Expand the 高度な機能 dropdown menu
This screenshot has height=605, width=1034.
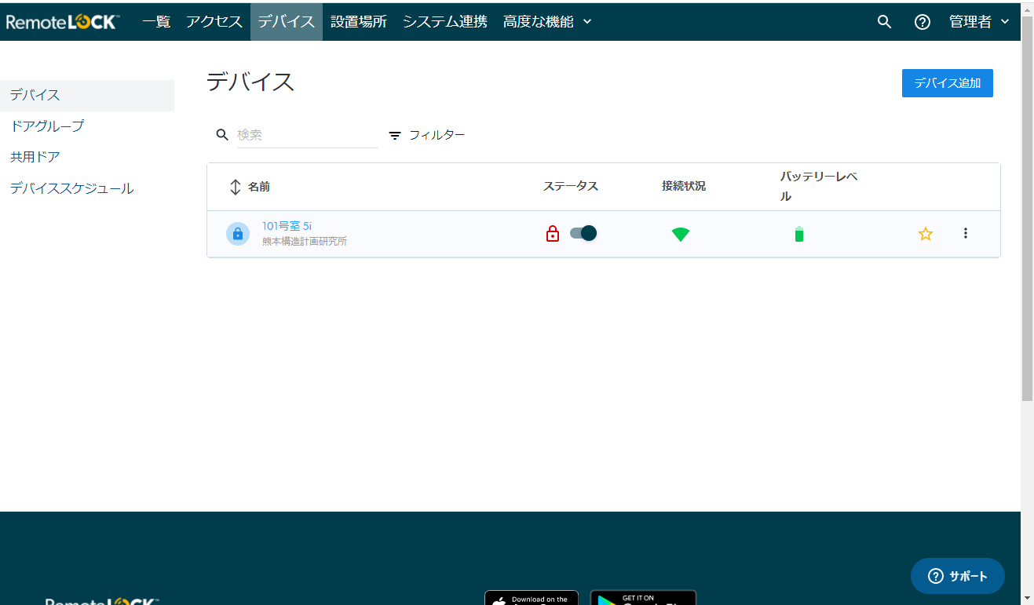click(x=547, y=22)
